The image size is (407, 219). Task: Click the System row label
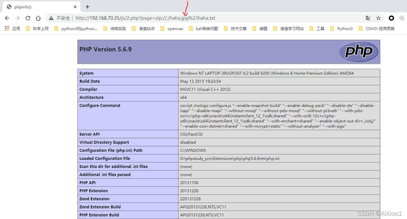(x=87, y=73)
